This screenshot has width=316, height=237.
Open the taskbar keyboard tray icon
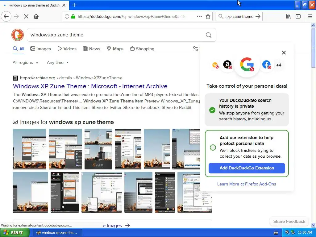click(x=276, y=233)
